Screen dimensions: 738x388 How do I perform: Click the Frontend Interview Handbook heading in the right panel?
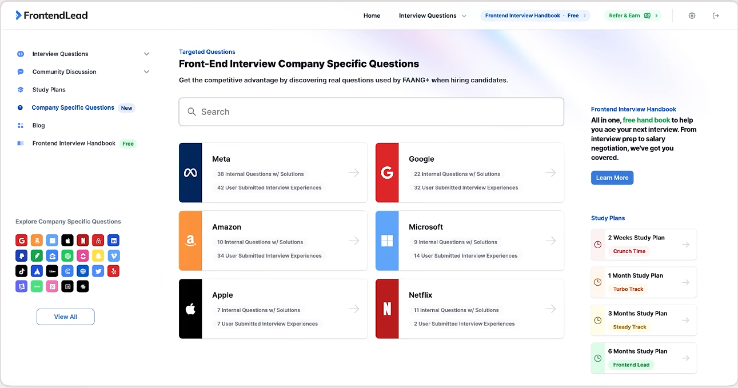[633, 109]
